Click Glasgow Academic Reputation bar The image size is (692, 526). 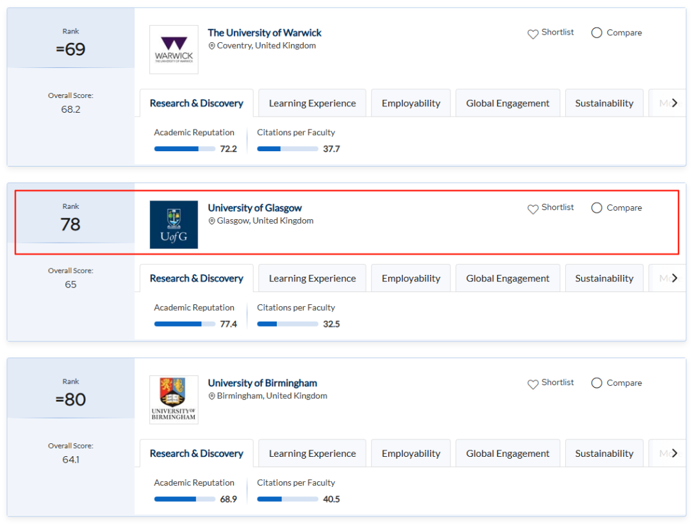185,324
